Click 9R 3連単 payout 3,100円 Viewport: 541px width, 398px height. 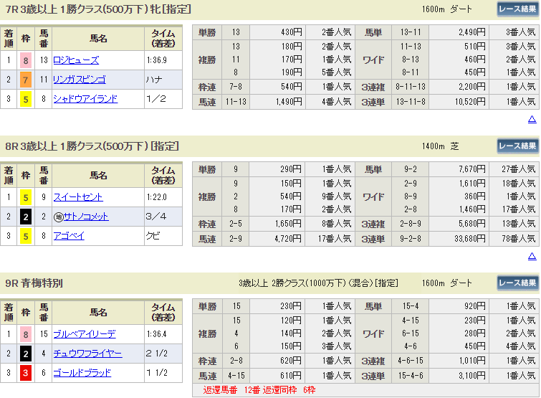472,376
